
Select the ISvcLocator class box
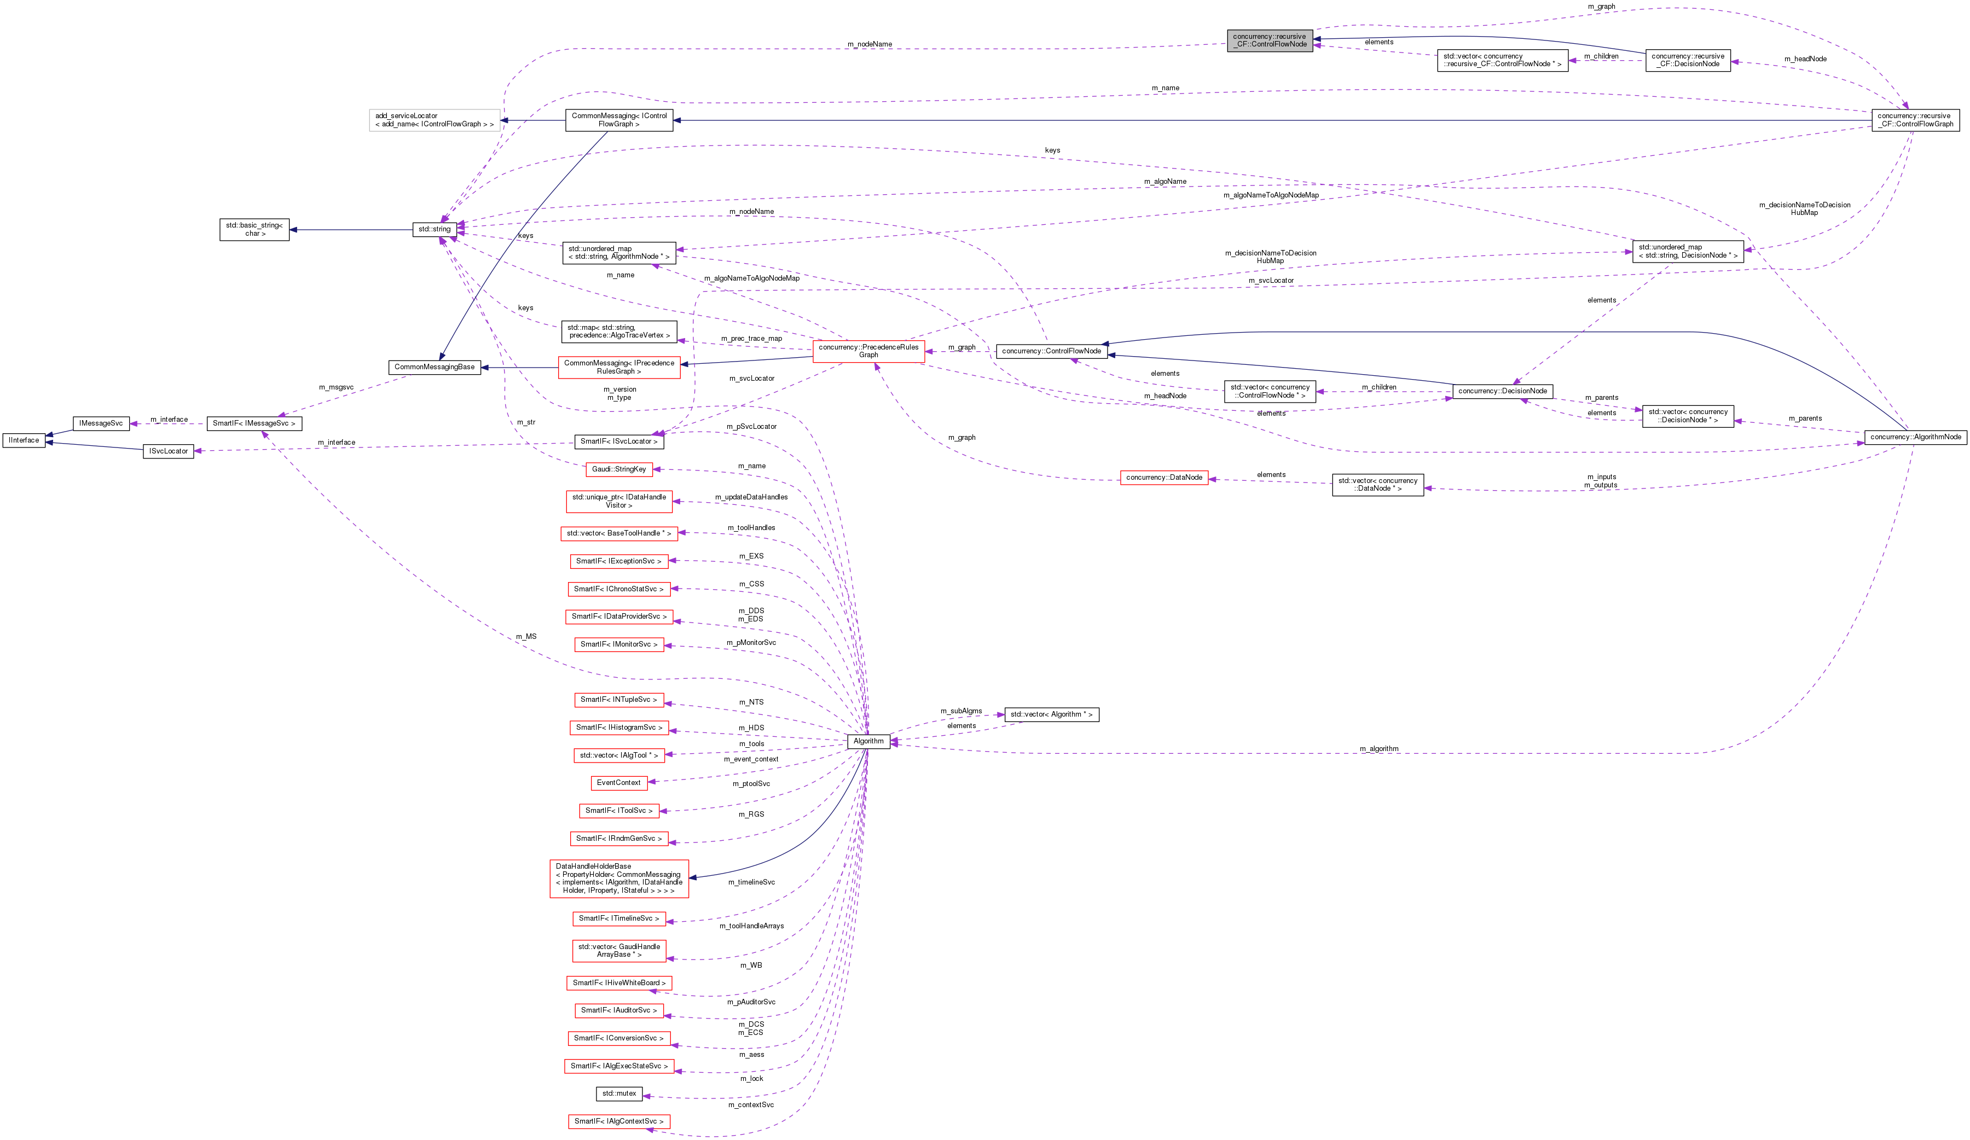coord(169,451)
